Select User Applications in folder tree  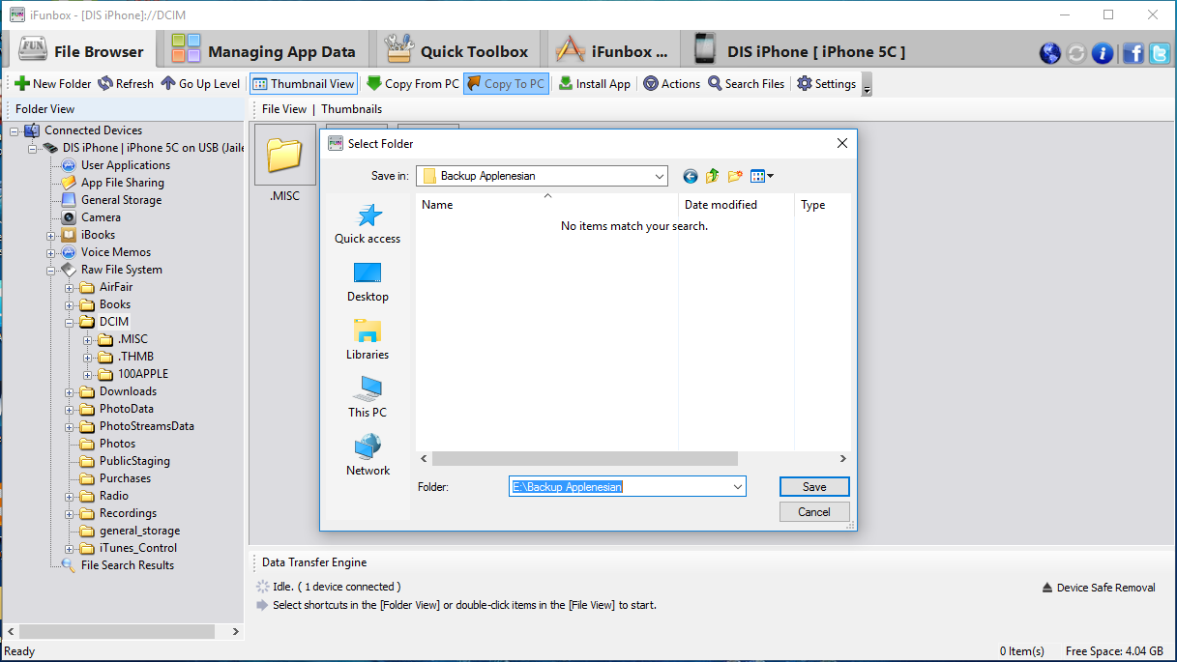click(126, 165)
